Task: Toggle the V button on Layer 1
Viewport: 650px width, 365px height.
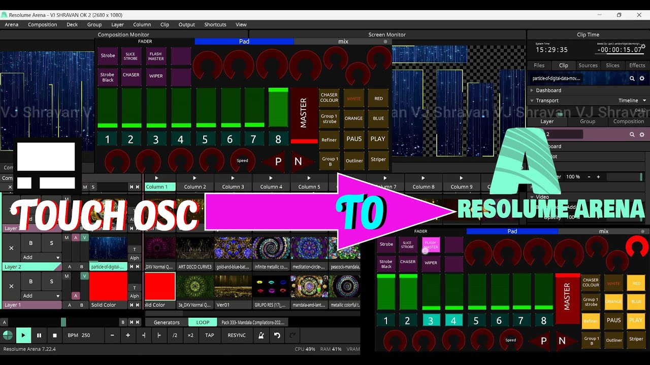Action: point(85,276)
